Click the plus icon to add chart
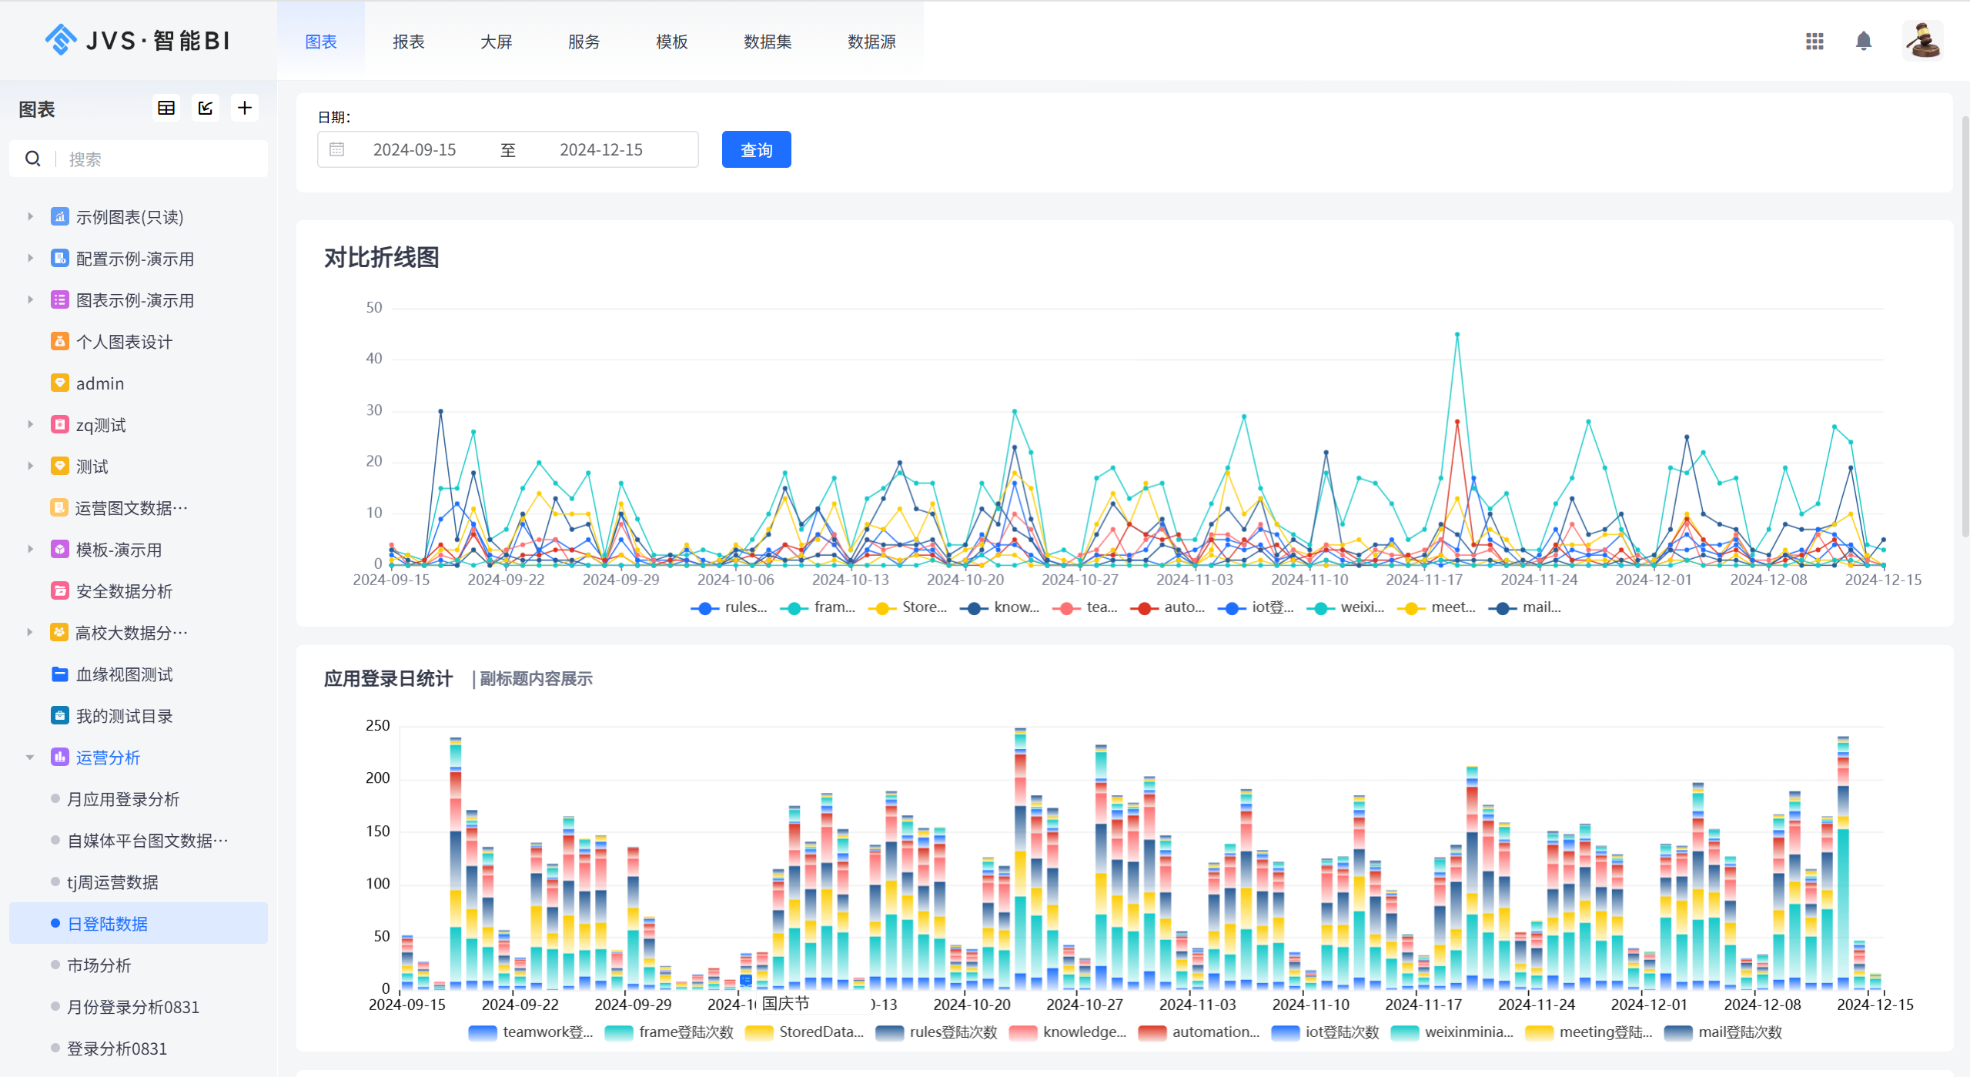Viewport: 1970px width, 1077px height. 245,109
